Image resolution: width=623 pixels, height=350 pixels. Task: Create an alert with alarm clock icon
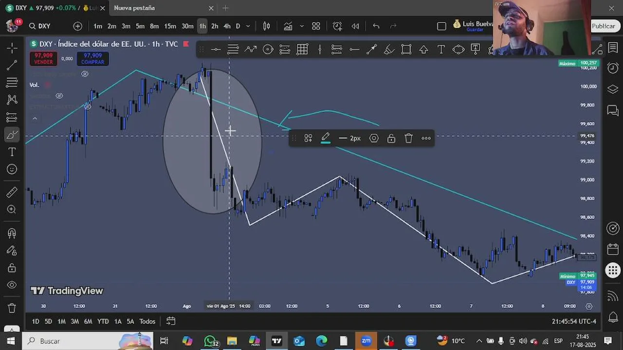click(x=337, y=26)
